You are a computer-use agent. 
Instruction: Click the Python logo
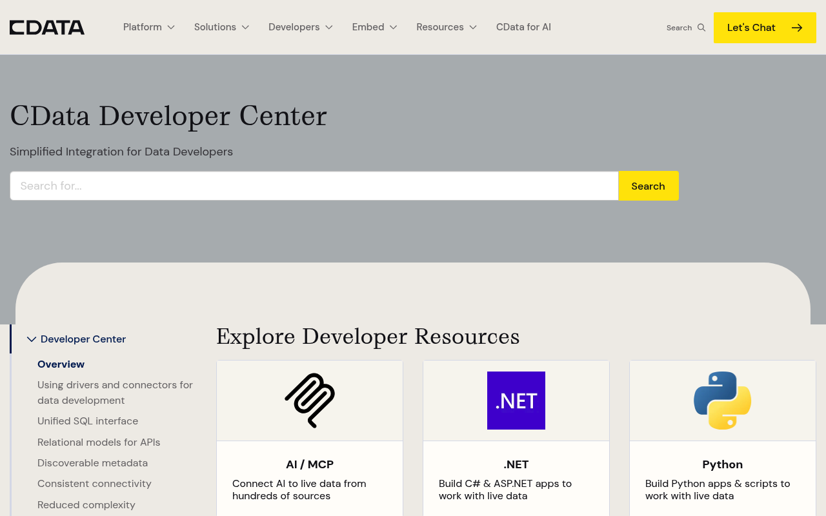point(723,401)
